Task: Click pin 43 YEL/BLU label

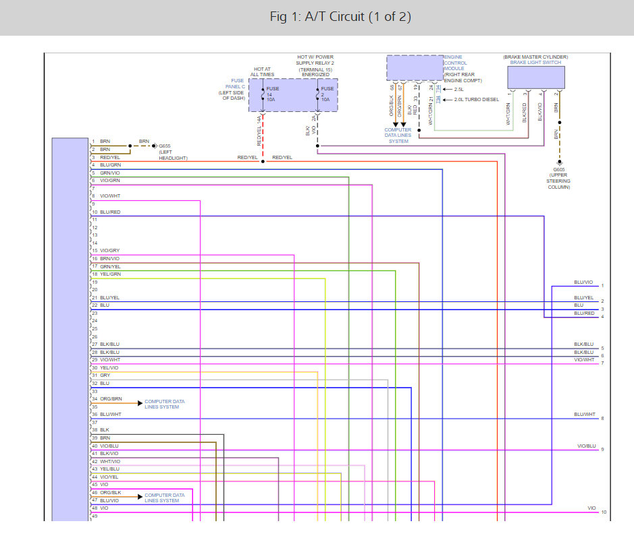Action: (109, 469)
